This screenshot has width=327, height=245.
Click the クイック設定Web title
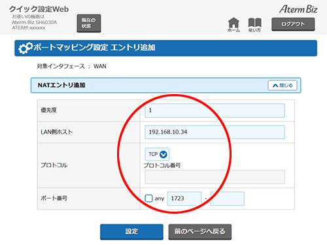coord(39,9)
